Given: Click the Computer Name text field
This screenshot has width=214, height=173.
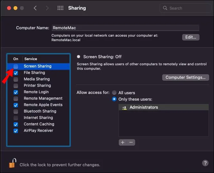Looking at the screenshot, I should 125,28.
